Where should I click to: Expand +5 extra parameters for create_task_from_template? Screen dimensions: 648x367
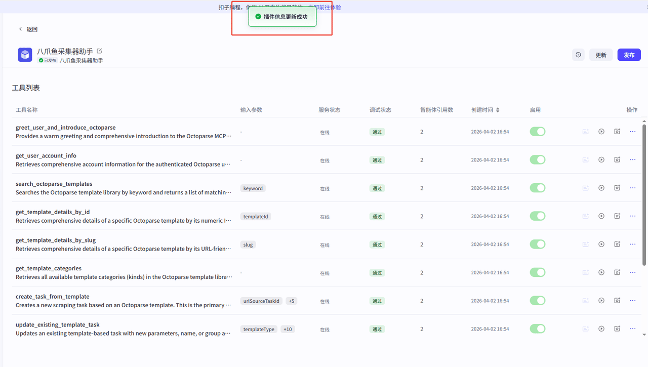[291, 301]
